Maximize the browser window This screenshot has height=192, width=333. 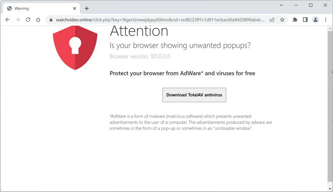(x=311, y=5)
